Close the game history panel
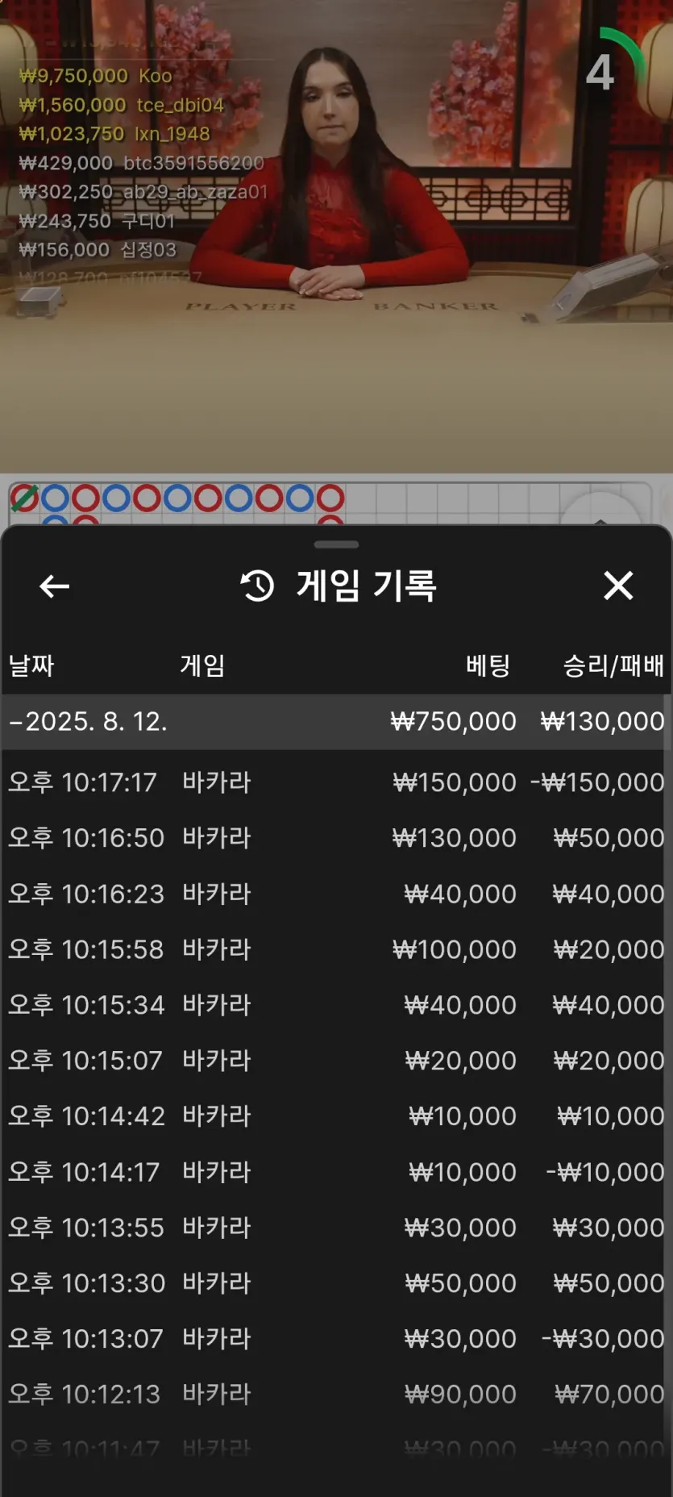Viewport: 673px width, 1497px height. click(618, 586)
